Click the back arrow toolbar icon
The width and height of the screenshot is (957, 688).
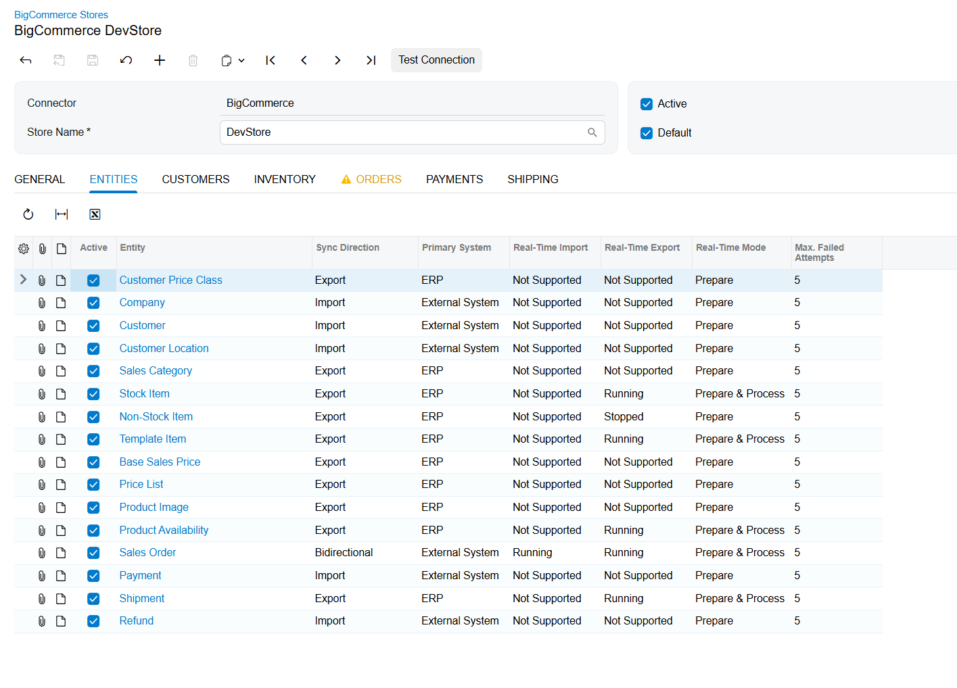click(26, 60)
